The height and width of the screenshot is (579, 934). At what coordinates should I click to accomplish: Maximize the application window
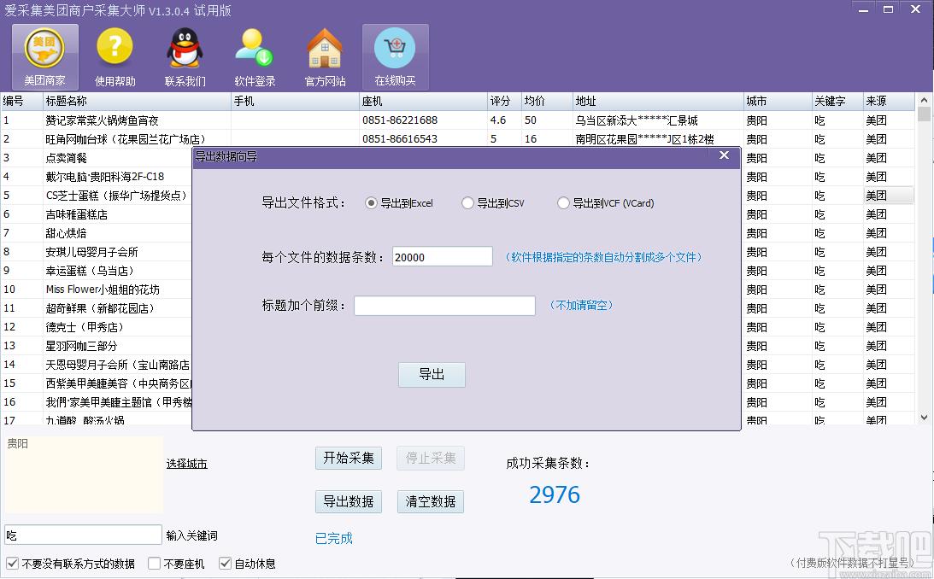click(x=888, y=10)
